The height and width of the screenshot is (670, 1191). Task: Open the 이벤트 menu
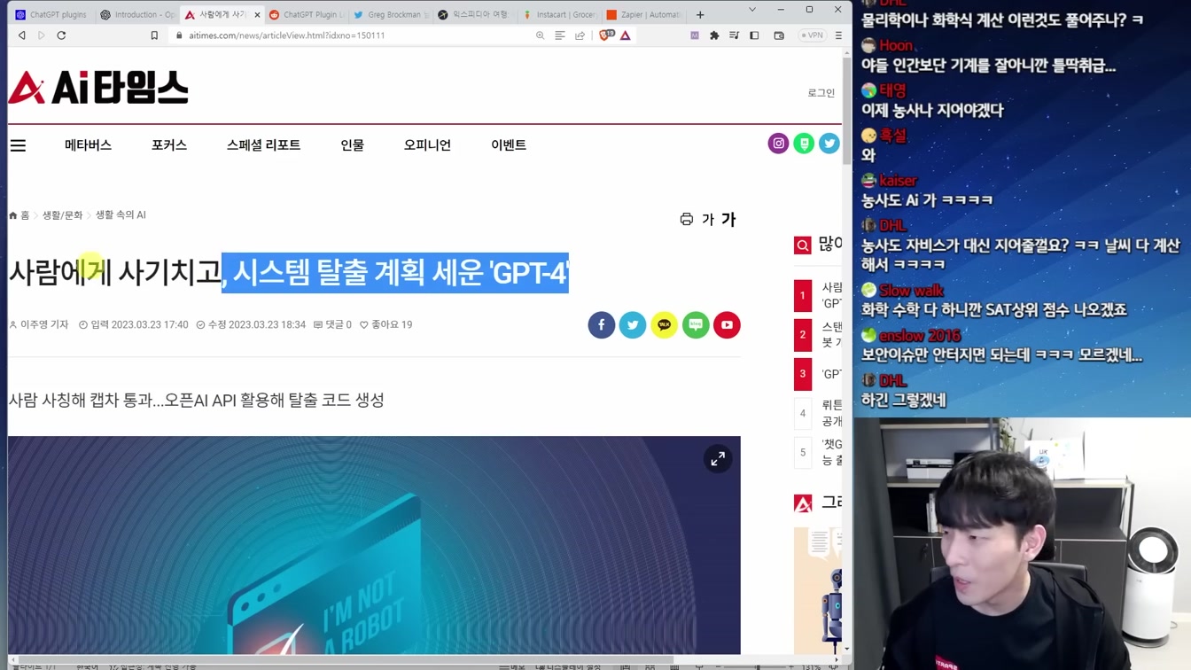tap(509, 145)
